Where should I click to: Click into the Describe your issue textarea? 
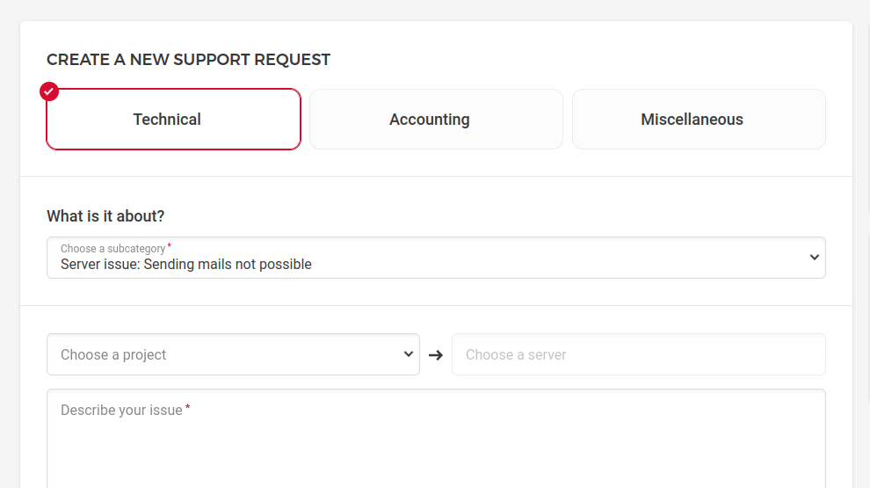coord(436,439)
